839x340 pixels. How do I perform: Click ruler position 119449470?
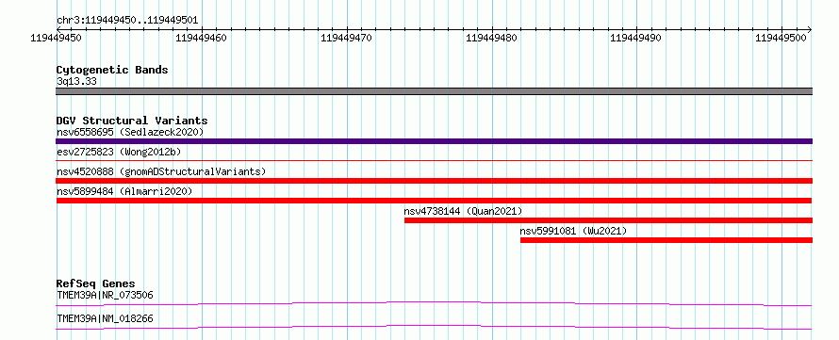[346, 38]
